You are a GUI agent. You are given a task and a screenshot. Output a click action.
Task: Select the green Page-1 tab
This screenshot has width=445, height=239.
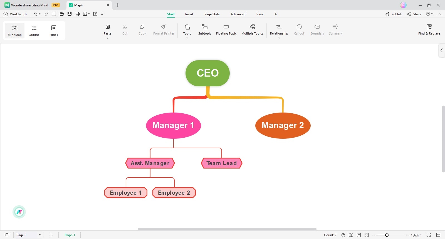[x=70, y=235]
